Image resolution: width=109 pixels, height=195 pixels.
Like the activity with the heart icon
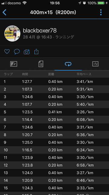(7, 51)
